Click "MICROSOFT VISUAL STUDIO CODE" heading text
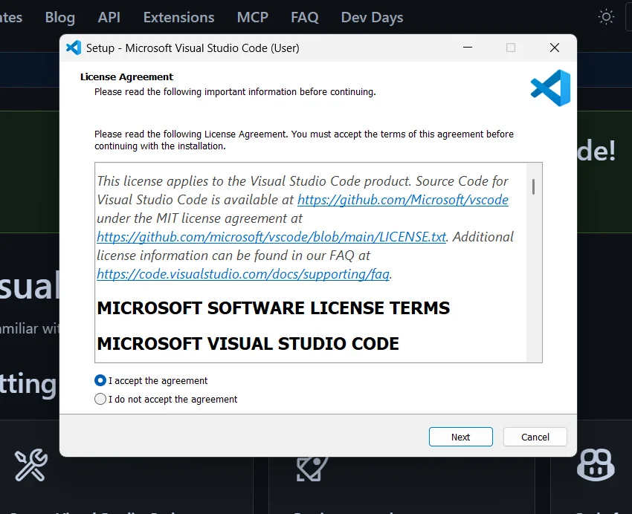The image size is (632, 514). pyautogui.click(x=248, y=344)
